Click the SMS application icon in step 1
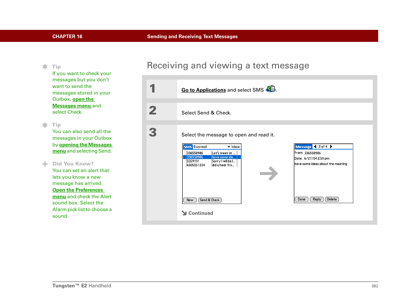Image resolution: width=396 pixels, height=306 pixels. (271, 89)
